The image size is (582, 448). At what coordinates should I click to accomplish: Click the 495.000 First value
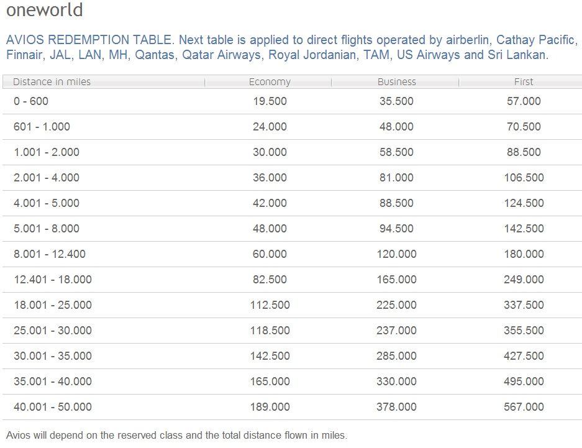524,381
